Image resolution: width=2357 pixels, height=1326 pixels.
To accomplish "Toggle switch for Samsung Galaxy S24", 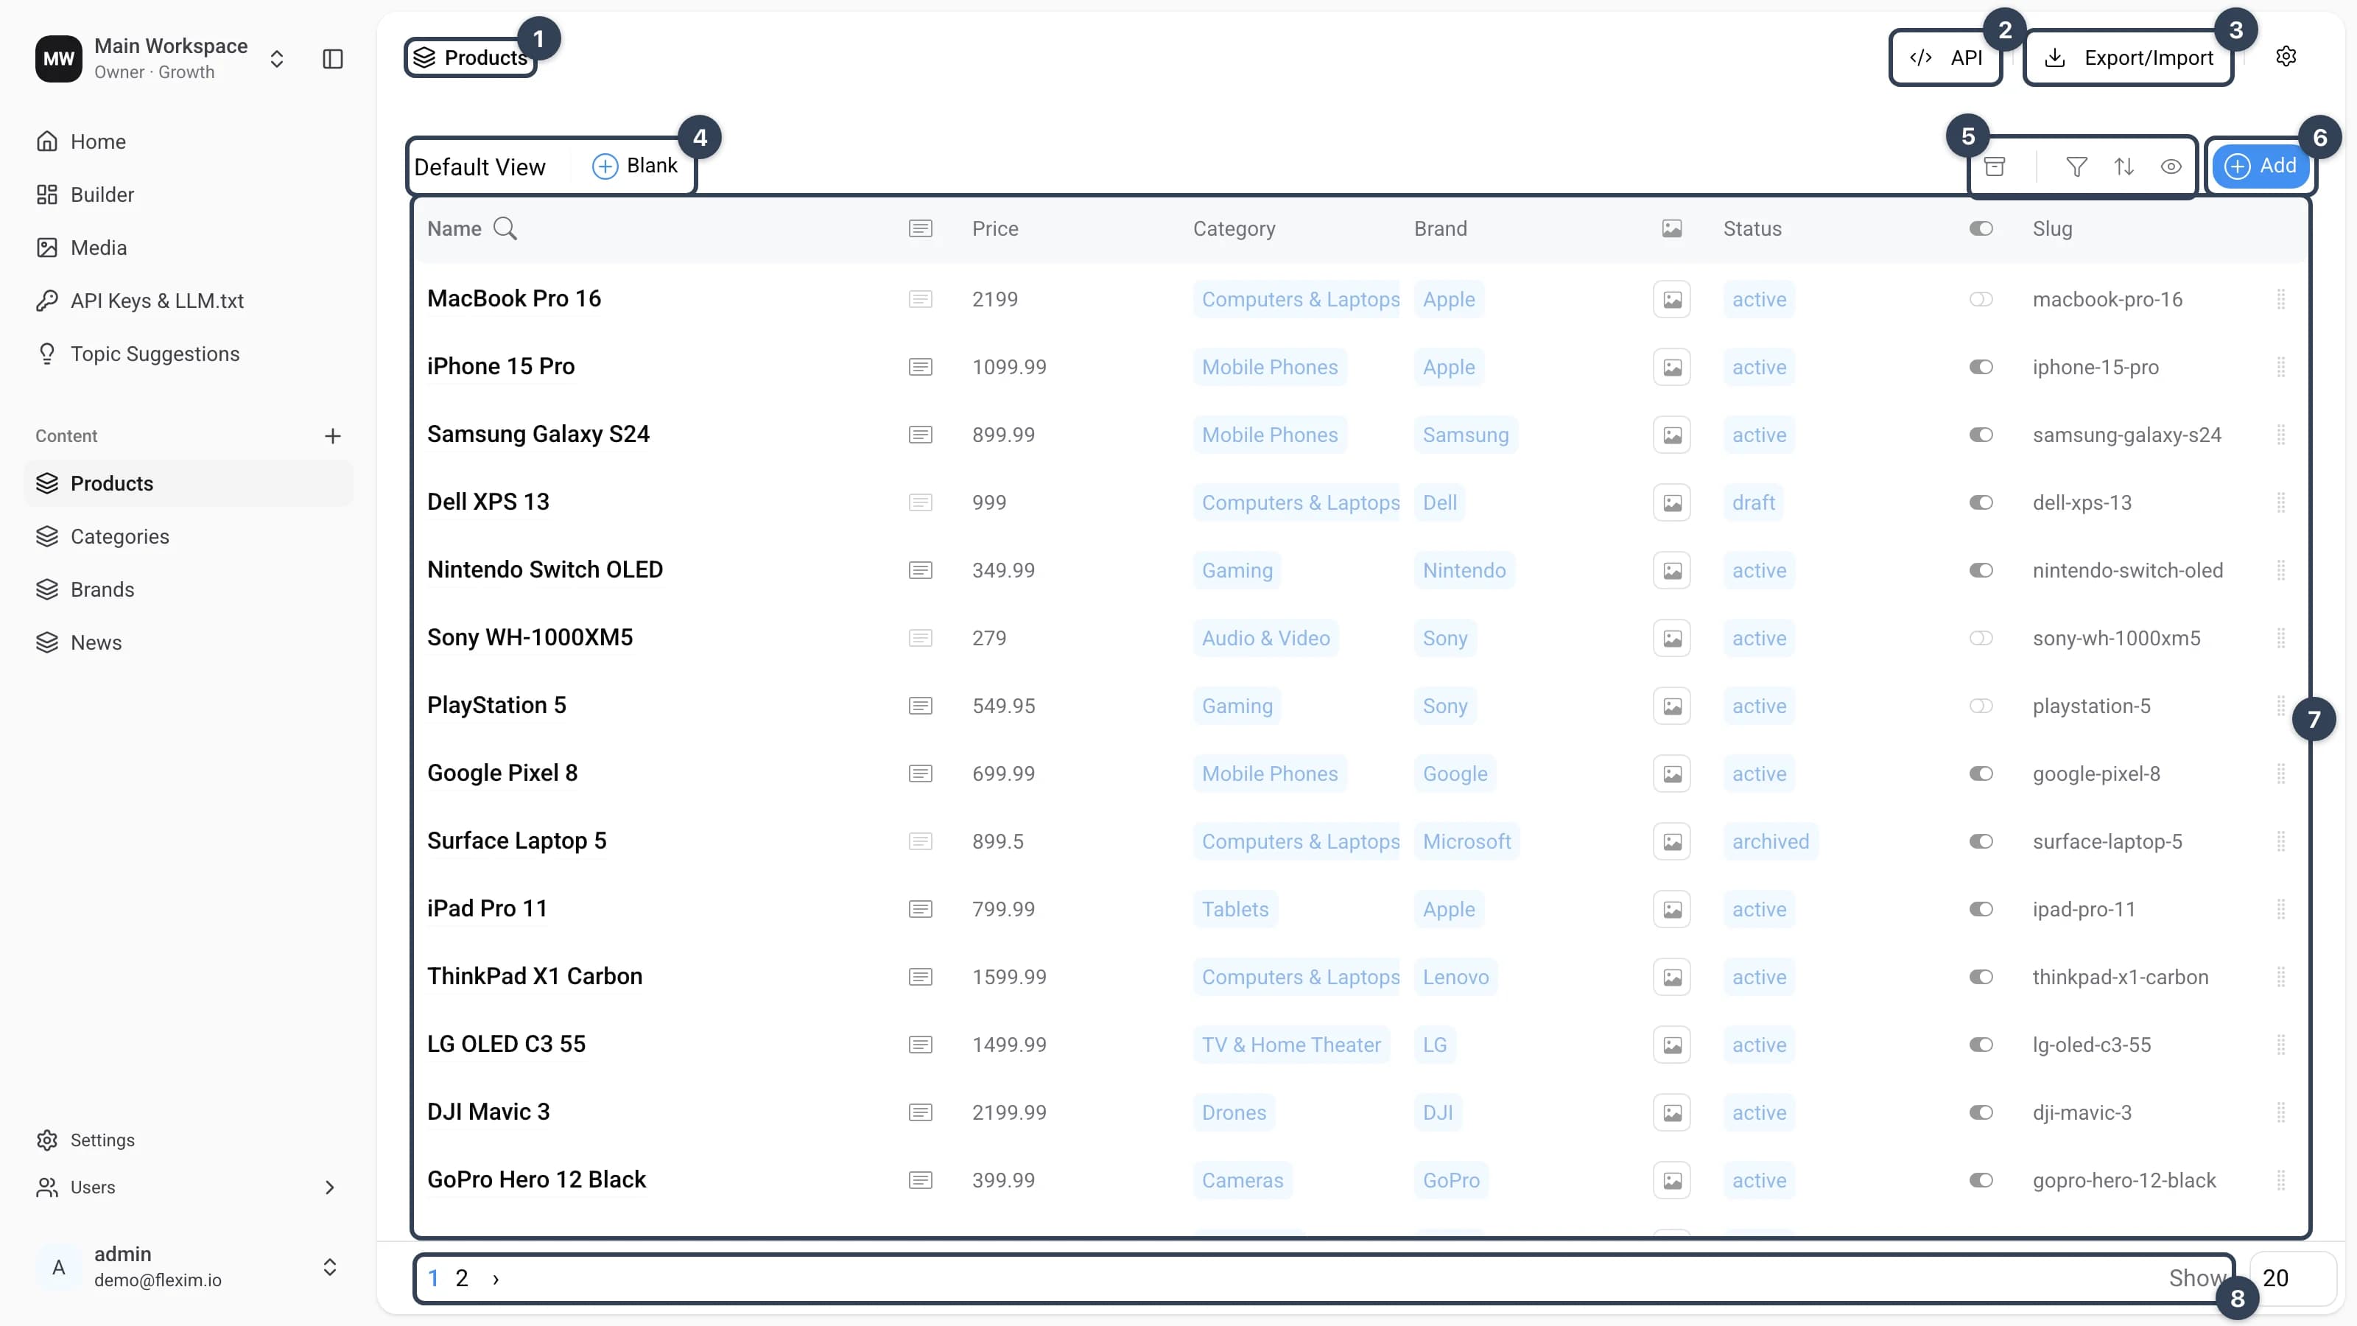I will pos(1981,435).
